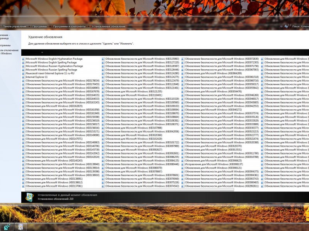Click the icon of update KB3178034
This screenshot has width=309, height=231.
(24, 80)
